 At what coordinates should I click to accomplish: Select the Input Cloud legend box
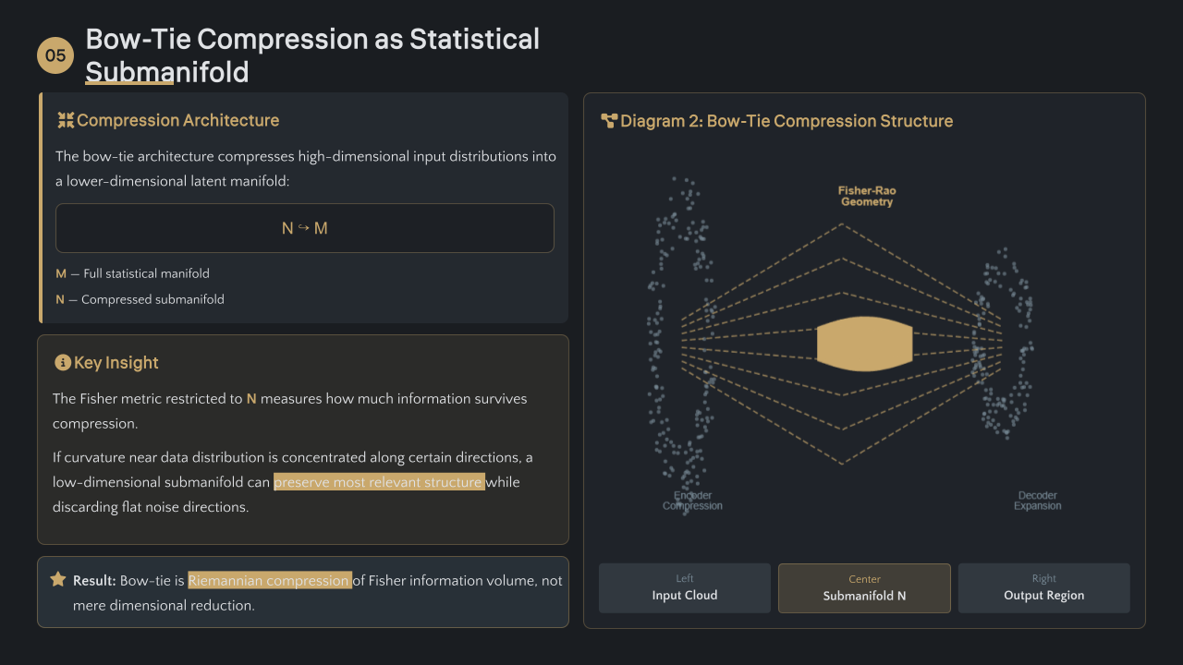point(685,588)
